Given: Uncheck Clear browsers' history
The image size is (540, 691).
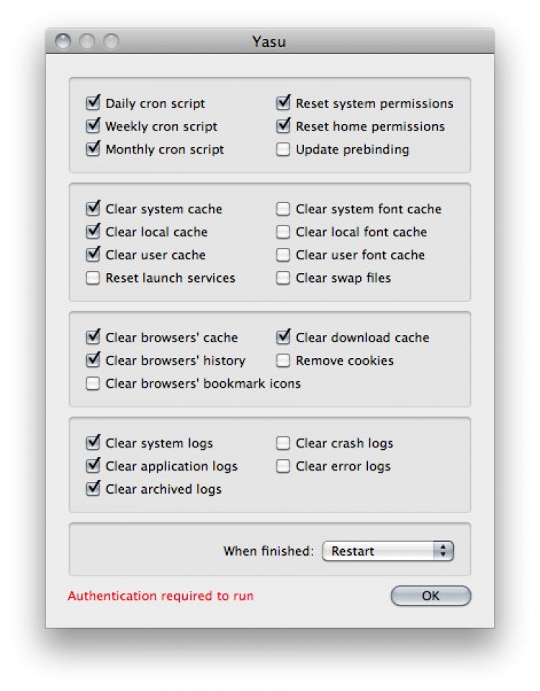Looking at the screenshot, I should click(92, 360).
